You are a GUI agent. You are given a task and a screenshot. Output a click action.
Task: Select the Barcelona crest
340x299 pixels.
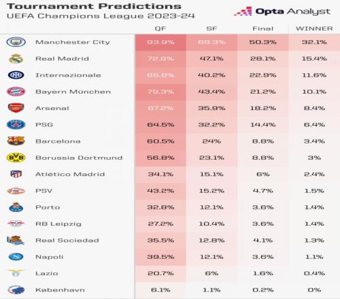[16, 141]
